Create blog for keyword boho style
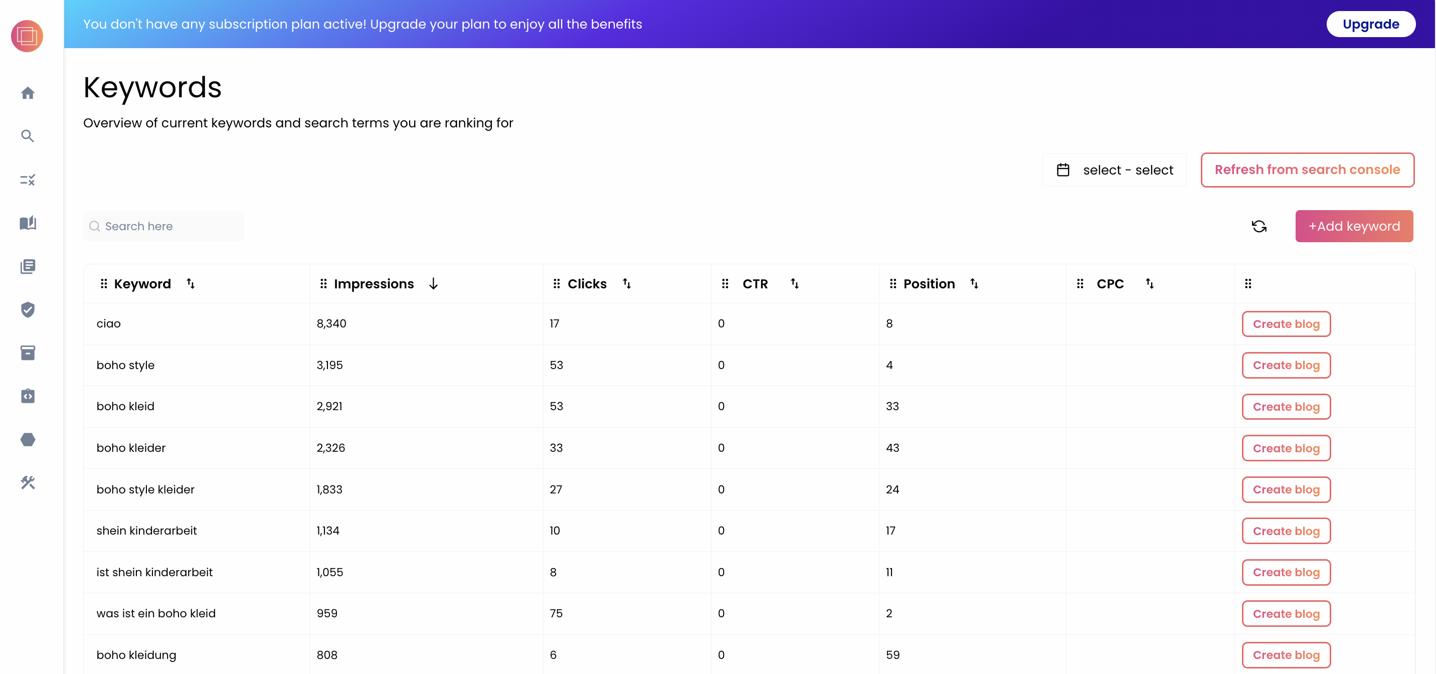The height and width of the screenshot is (674, 1436). (1286, 365)
